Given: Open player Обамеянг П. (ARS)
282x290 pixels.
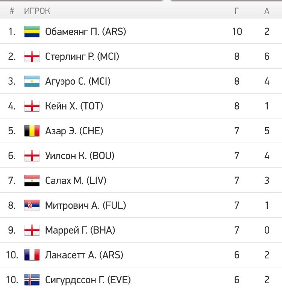Looking at the screenshot, I should [86, 32].
